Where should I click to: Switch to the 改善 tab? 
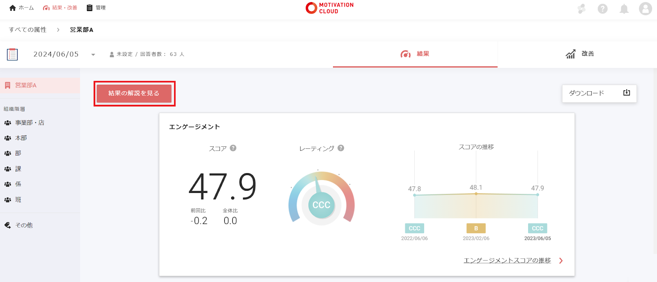(x=579, y=54)
